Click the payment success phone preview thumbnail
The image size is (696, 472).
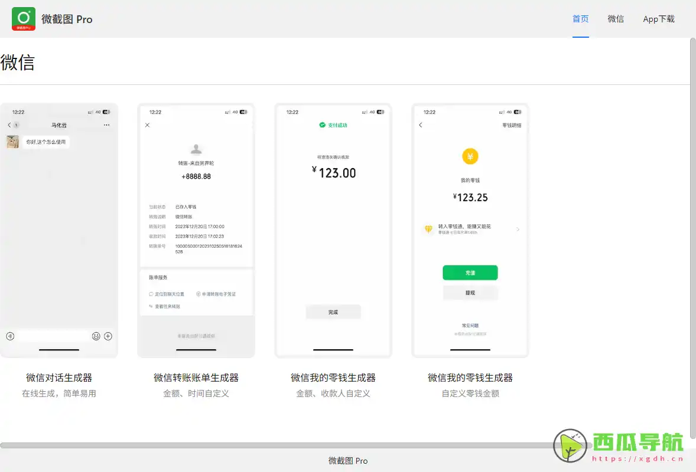click(x=333, y=231)
